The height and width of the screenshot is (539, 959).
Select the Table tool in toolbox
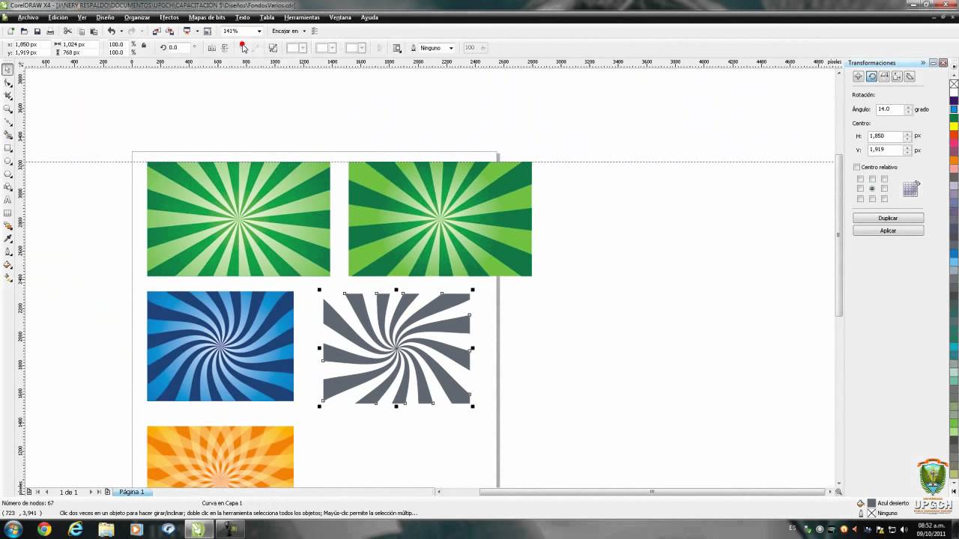tap(8, 213)
